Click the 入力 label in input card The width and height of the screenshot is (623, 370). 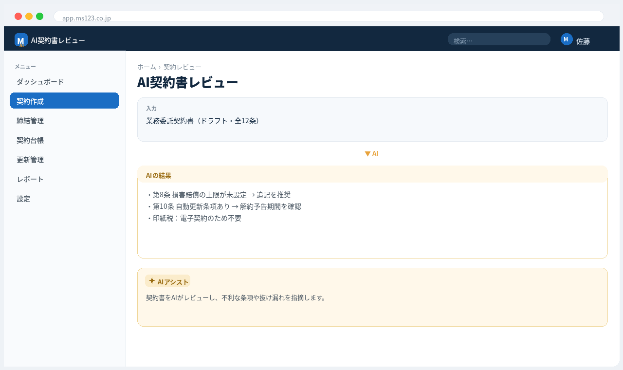(151, 109)
